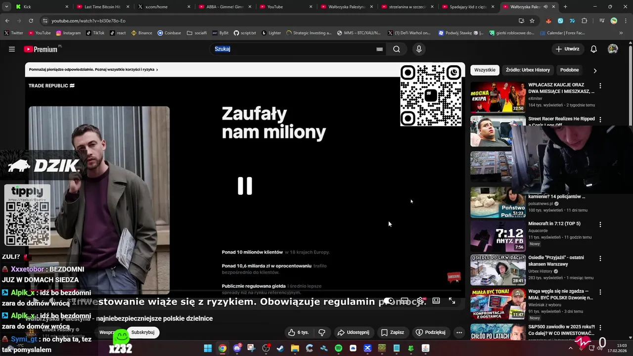The width and height of the screenshot is (633, 356).
Task: Click the Utwórz create button
Action: point(567,49)
